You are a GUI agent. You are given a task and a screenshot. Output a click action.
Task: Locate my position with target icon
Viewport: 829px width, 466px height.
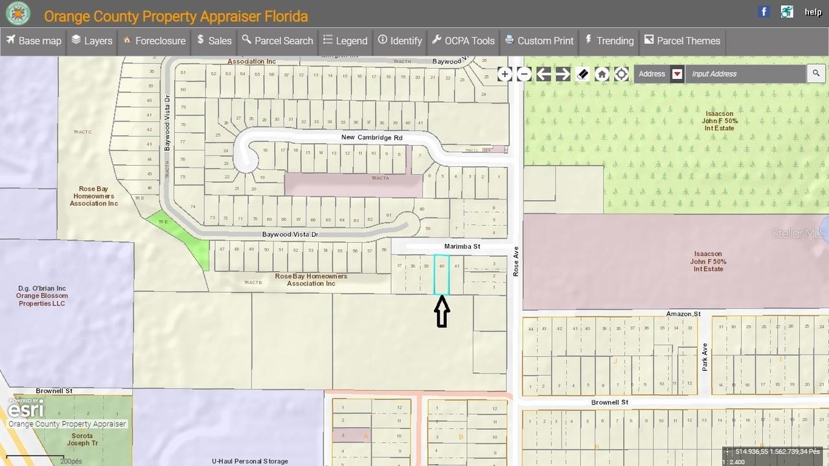point(621,74)
